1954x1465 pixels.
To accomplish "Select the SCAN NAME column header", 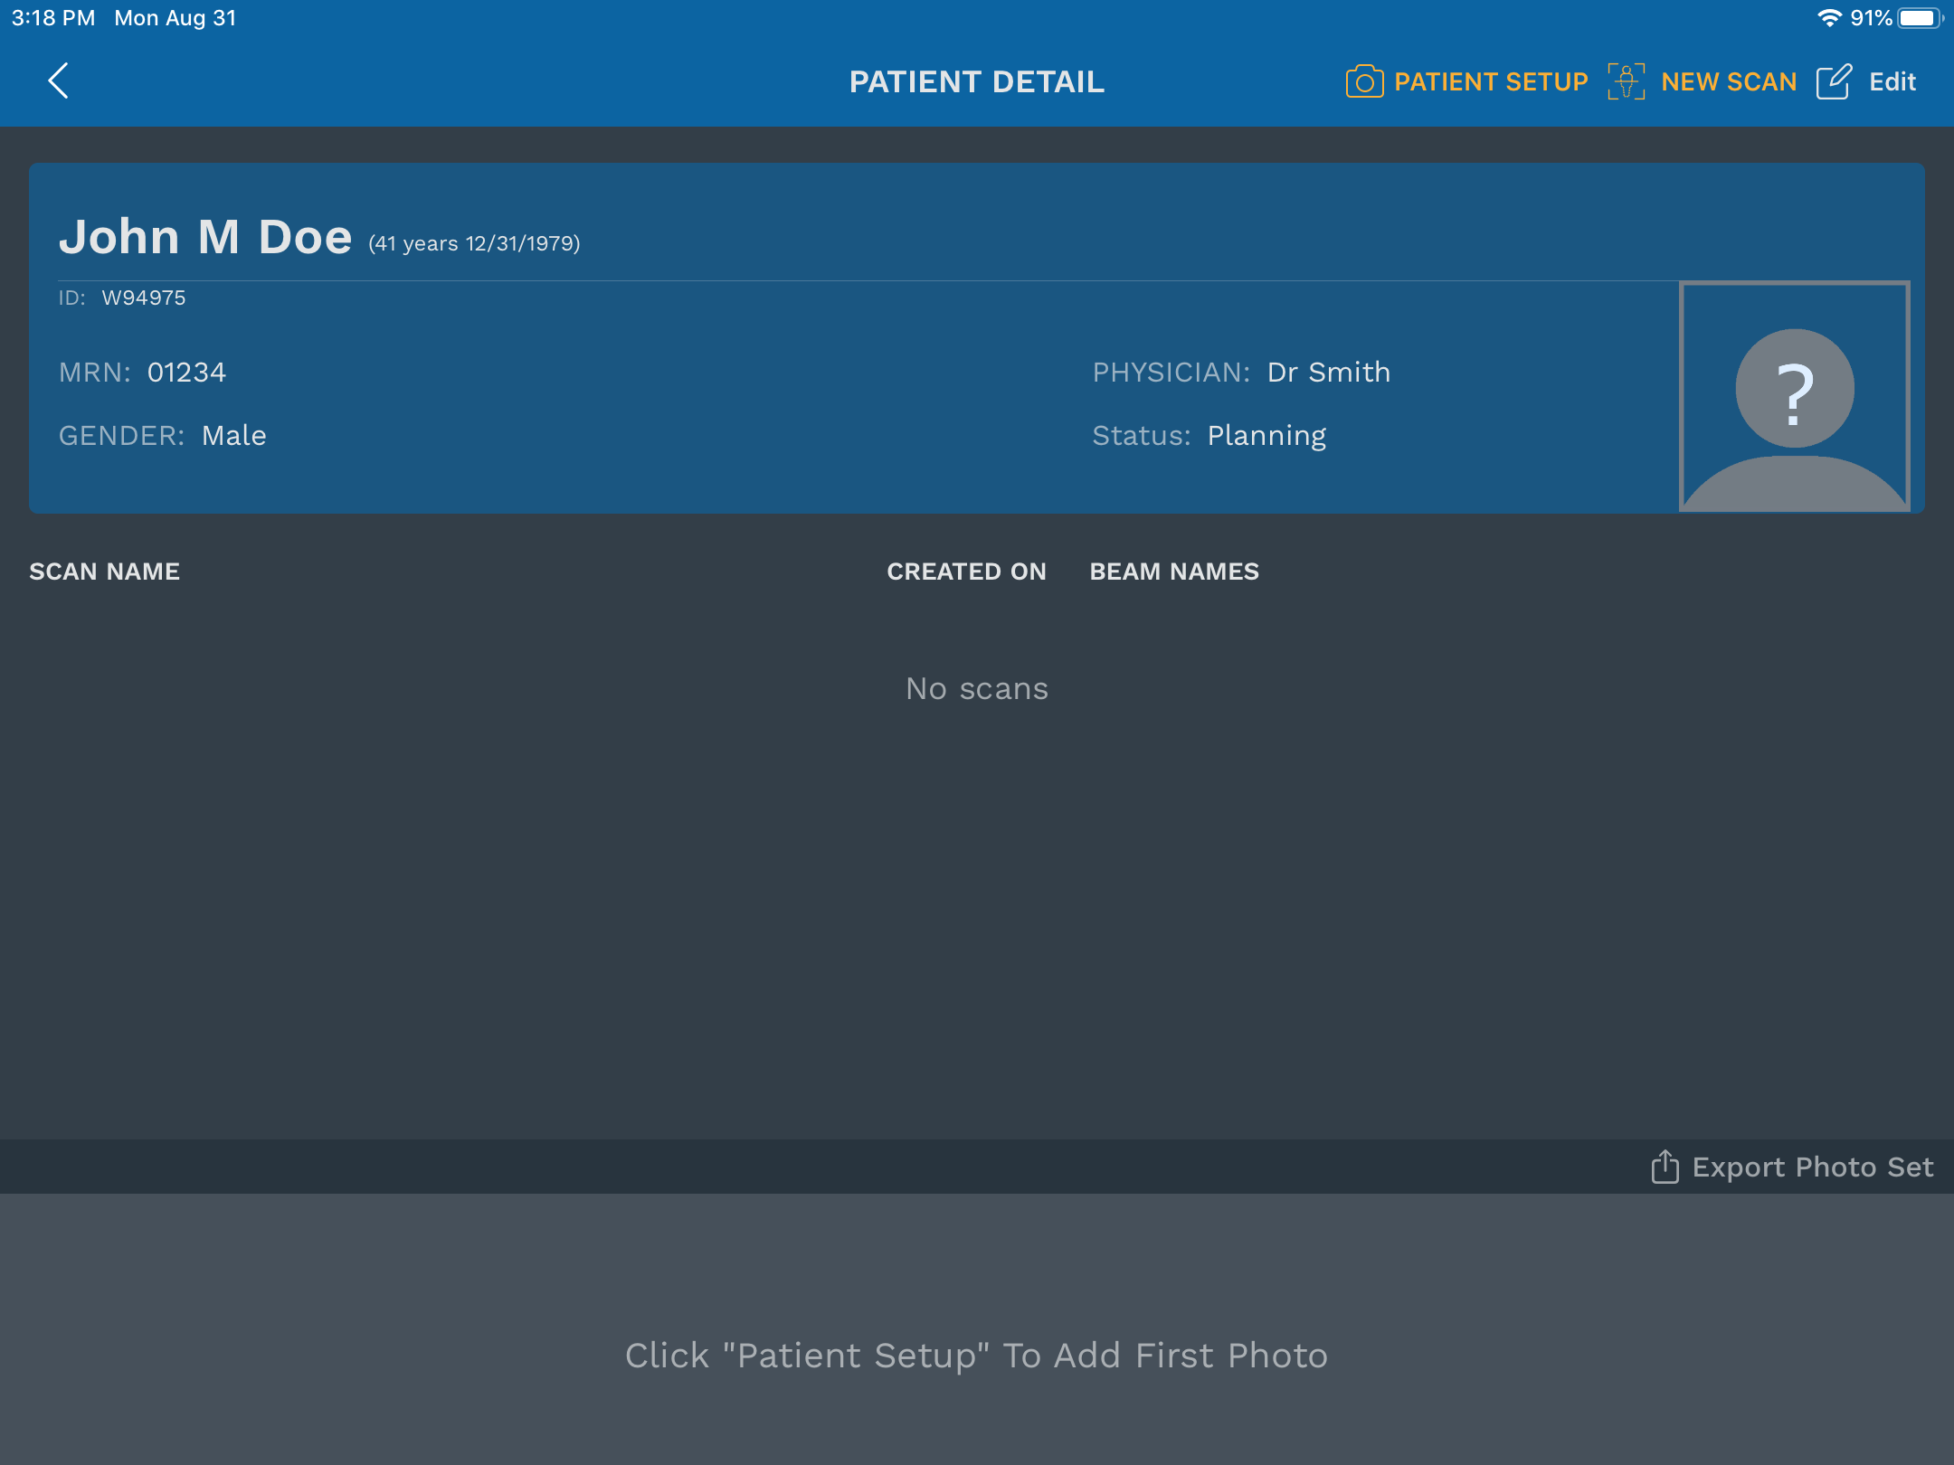I will tap(105, 572).
